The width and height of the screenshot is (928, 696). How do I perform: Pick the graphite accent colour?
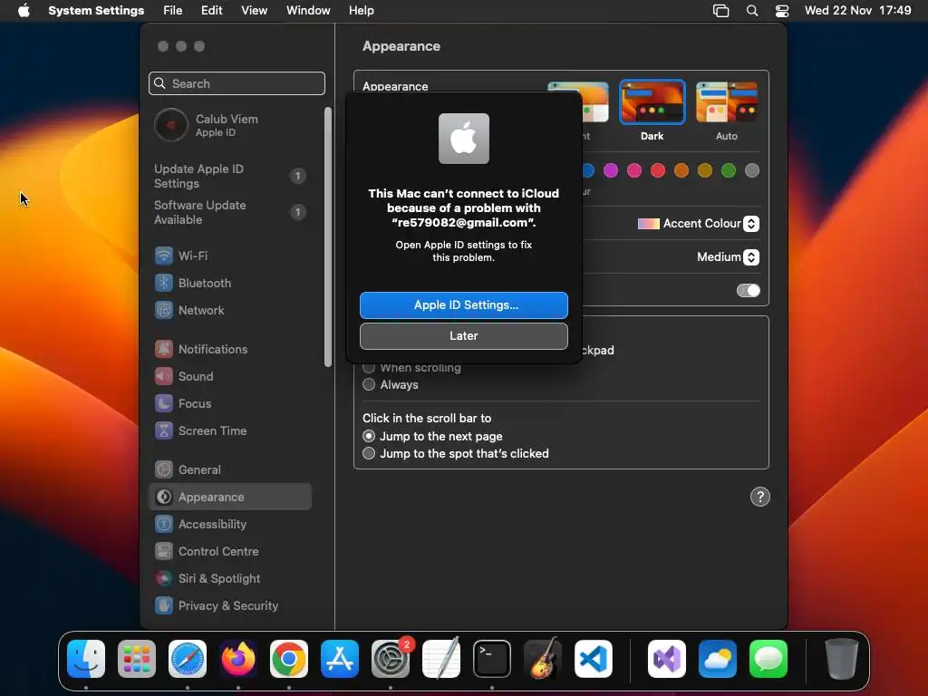[752, 171]
